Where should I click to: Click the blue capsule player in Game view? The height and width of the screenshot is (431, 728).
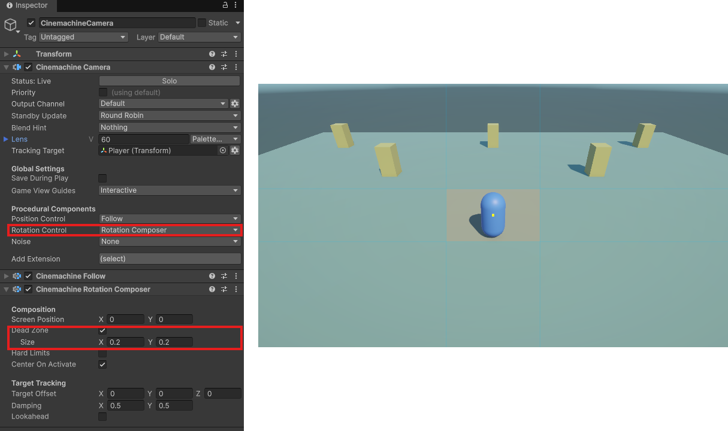(493, 214)
